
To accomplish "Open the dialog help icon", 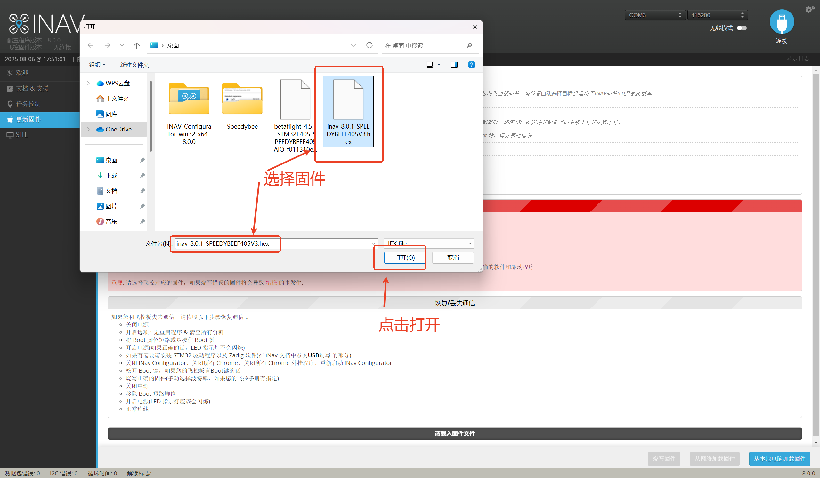I will (x=471, y=65).
